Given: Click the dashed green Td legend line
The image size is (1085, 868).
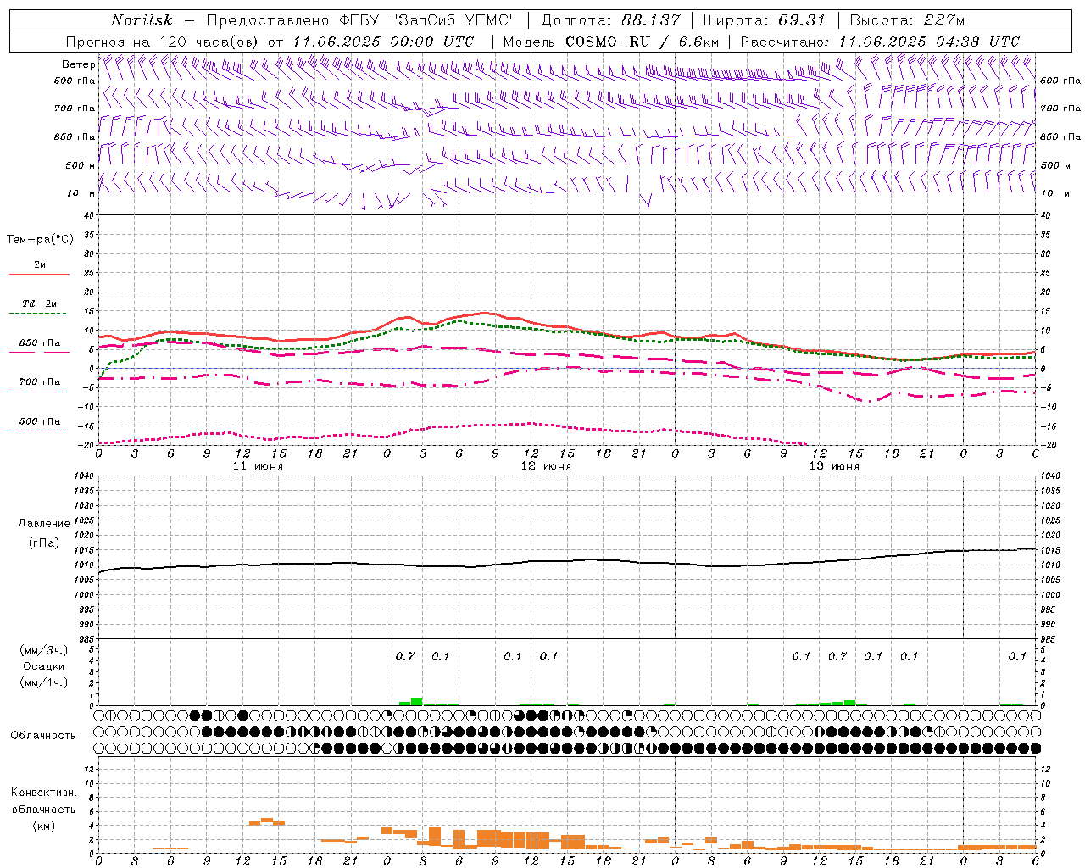Looking at the screenshot, I should pyautogui.click(x=38, y=314).
